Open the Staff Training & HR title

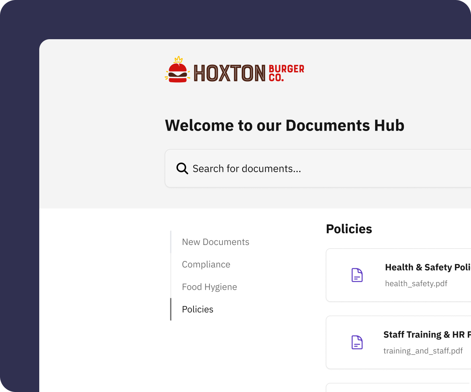427,335
